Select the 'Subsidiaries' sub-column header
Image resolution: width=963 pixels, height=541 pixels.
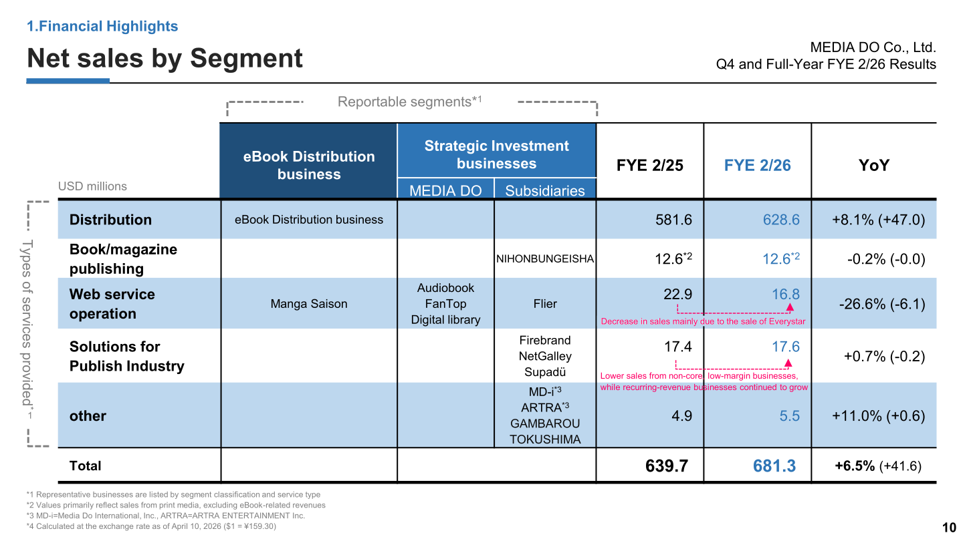pos(545,190)
